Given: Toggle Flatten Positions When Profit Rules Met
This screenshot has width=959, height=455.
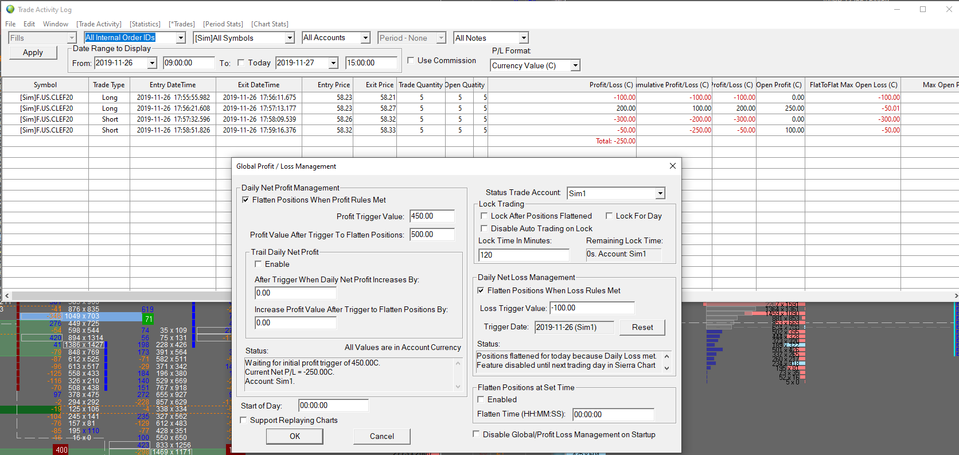Looking at the screenshot, I should 245,200.
